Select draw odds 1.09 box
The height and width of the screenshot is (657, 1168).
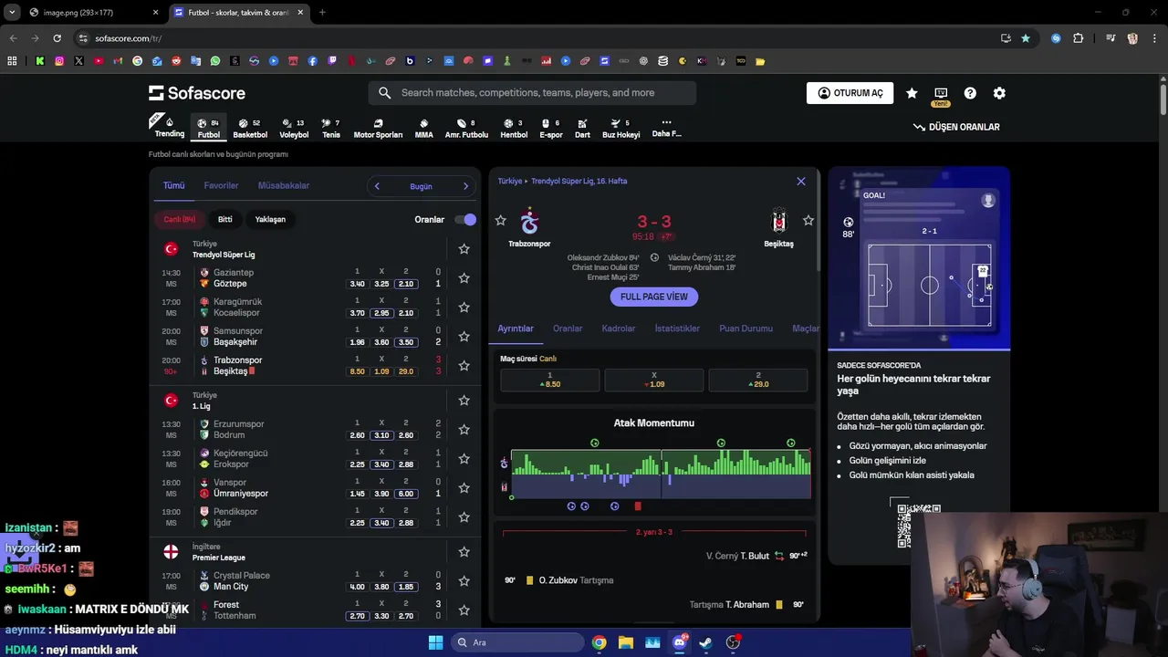[x=653, y=380]
